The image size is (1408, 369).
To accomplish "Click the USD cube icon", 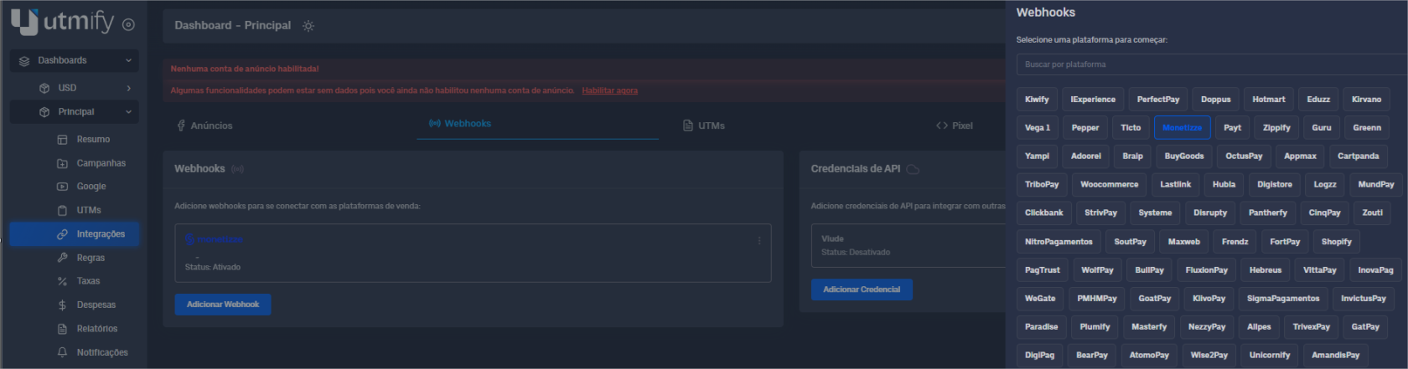I will [44, 88].
